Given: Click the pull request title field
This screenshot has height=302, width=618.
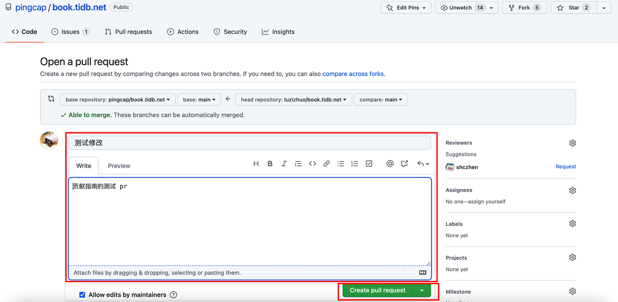Looking at the screenshot, I should click(x=250, y=143).
